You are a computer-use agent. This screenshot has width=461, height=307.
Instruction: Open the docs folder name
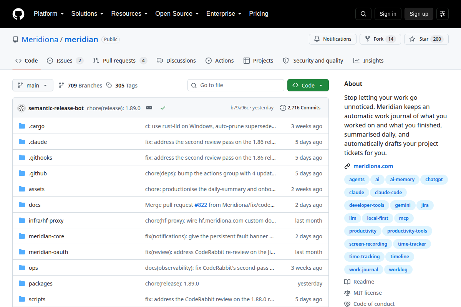coord(35,205)
